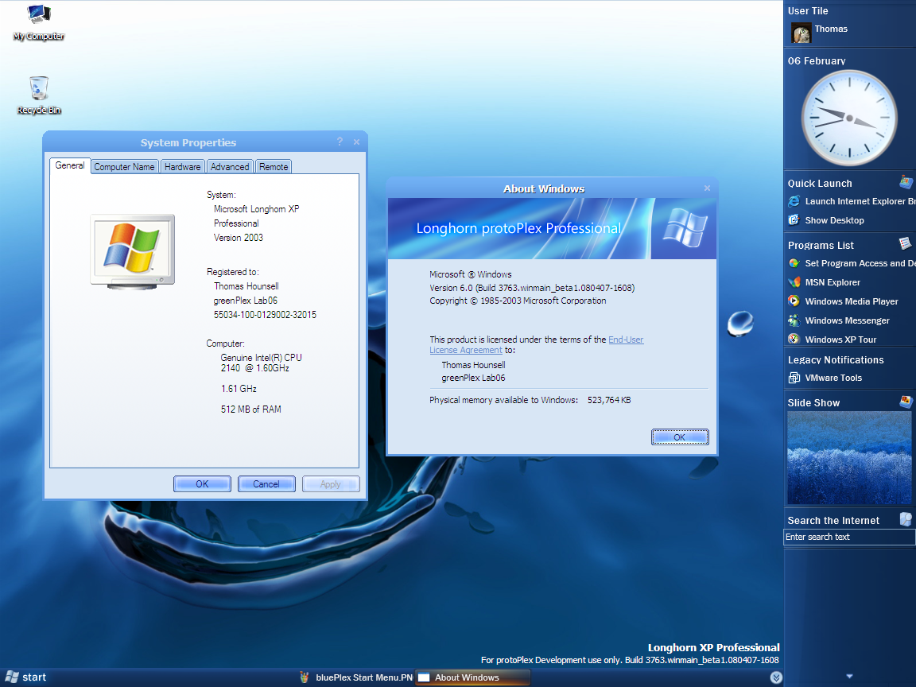Click the Apply button in System Properties

(331, 484)
